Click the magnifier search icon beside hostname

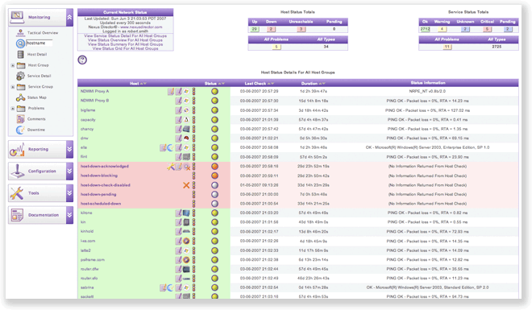(x=20, y=43)
